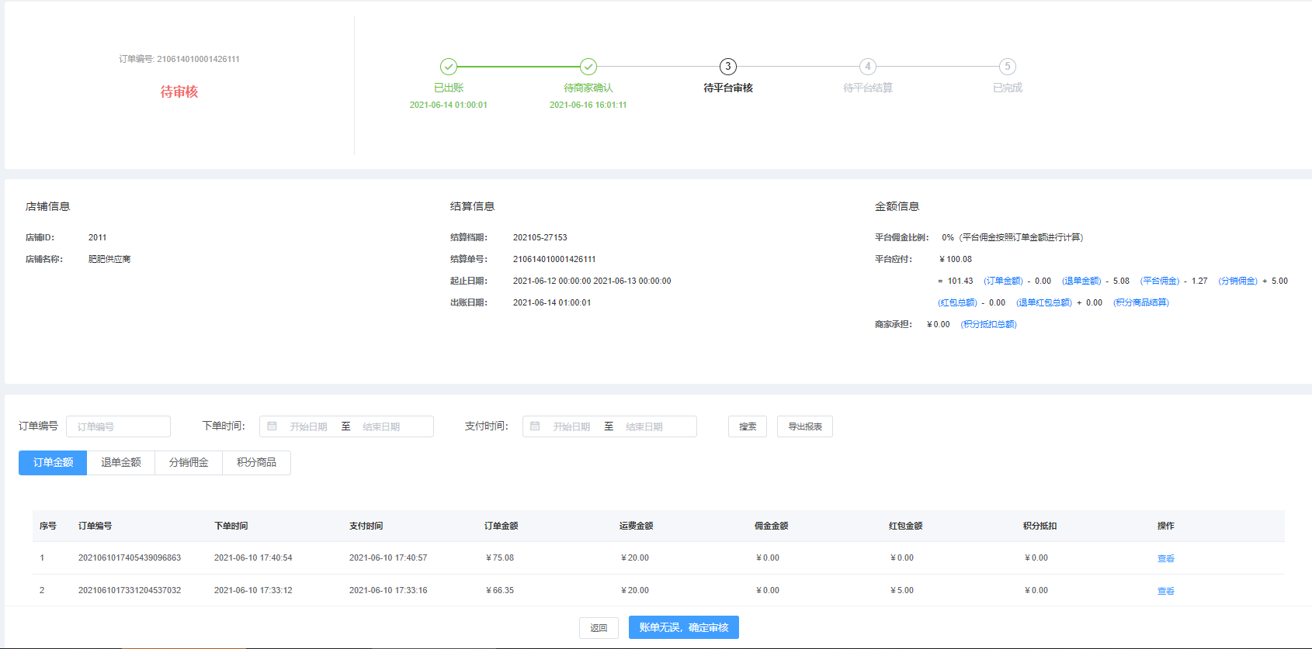Click calendar icon in 下单时间 date range
This screenshot has width=1312, height=649.
coord(272,426)
